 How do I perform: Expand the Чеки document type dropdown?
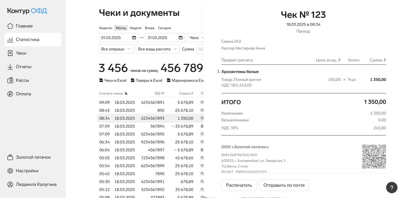pyautogui.click(x=196, y=38)
